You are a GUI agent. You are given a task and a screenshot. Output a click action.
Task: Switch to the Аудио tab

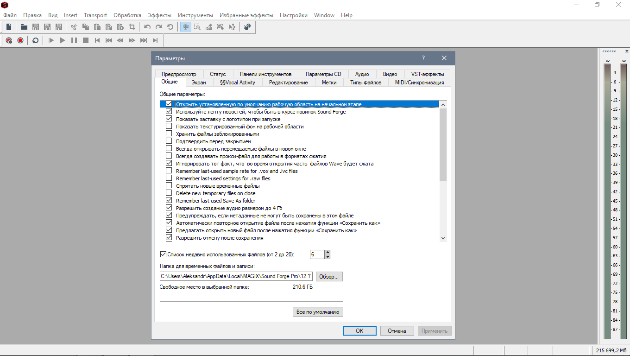362,74
